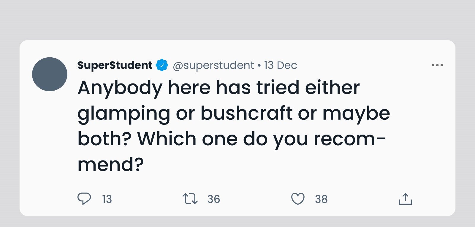Click the word "bushcraft" in the tweet
The image size is (475, 227).
tap(246, 113)
